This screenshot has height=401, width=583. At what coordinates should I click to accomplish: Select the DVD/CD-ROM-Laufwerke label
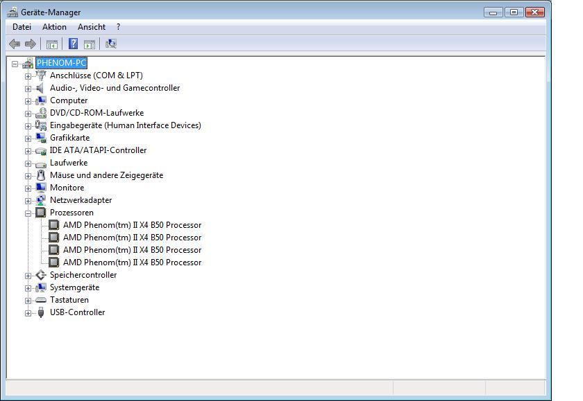pos(96,113)
